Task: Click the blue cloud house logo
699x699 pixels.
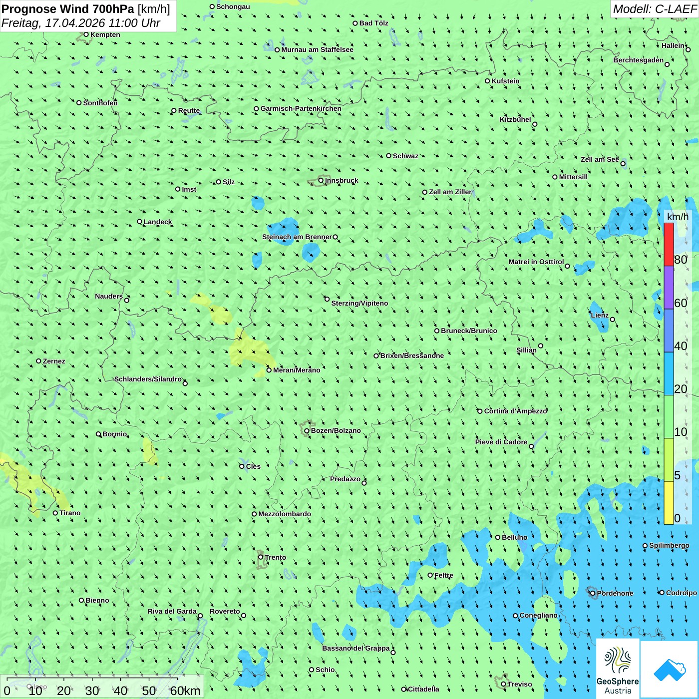Action: coord(669,670)
